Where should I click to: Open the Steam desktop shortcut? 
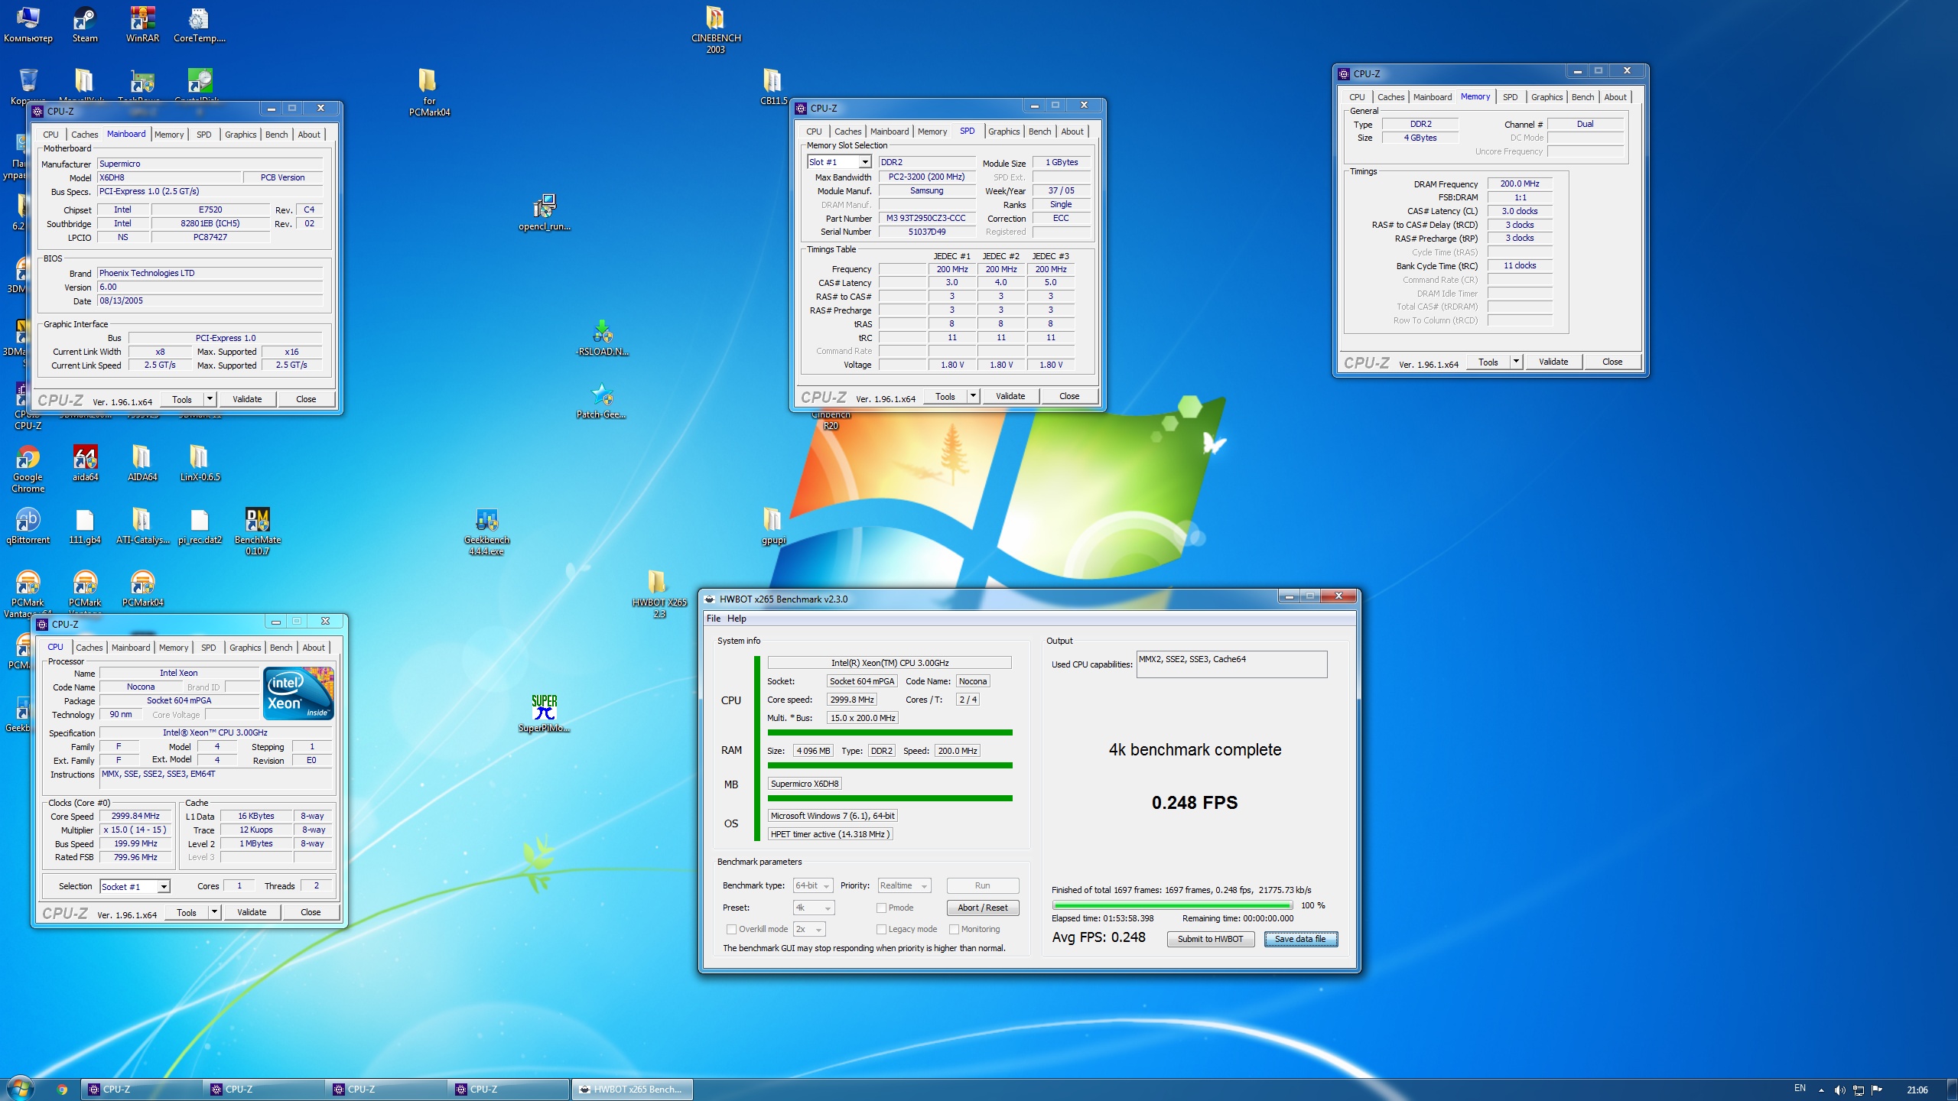click(85, 24)
